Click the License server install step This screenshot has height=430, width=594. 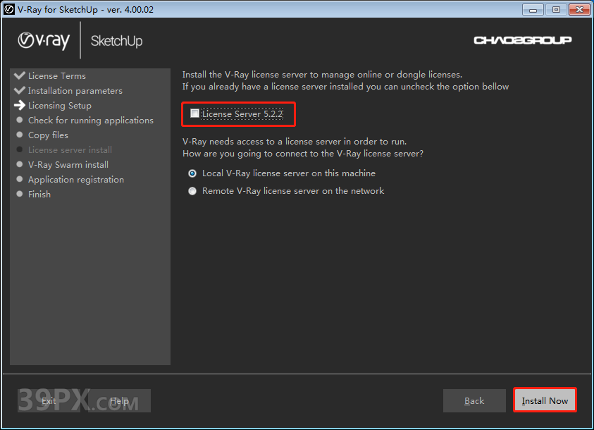70,149
